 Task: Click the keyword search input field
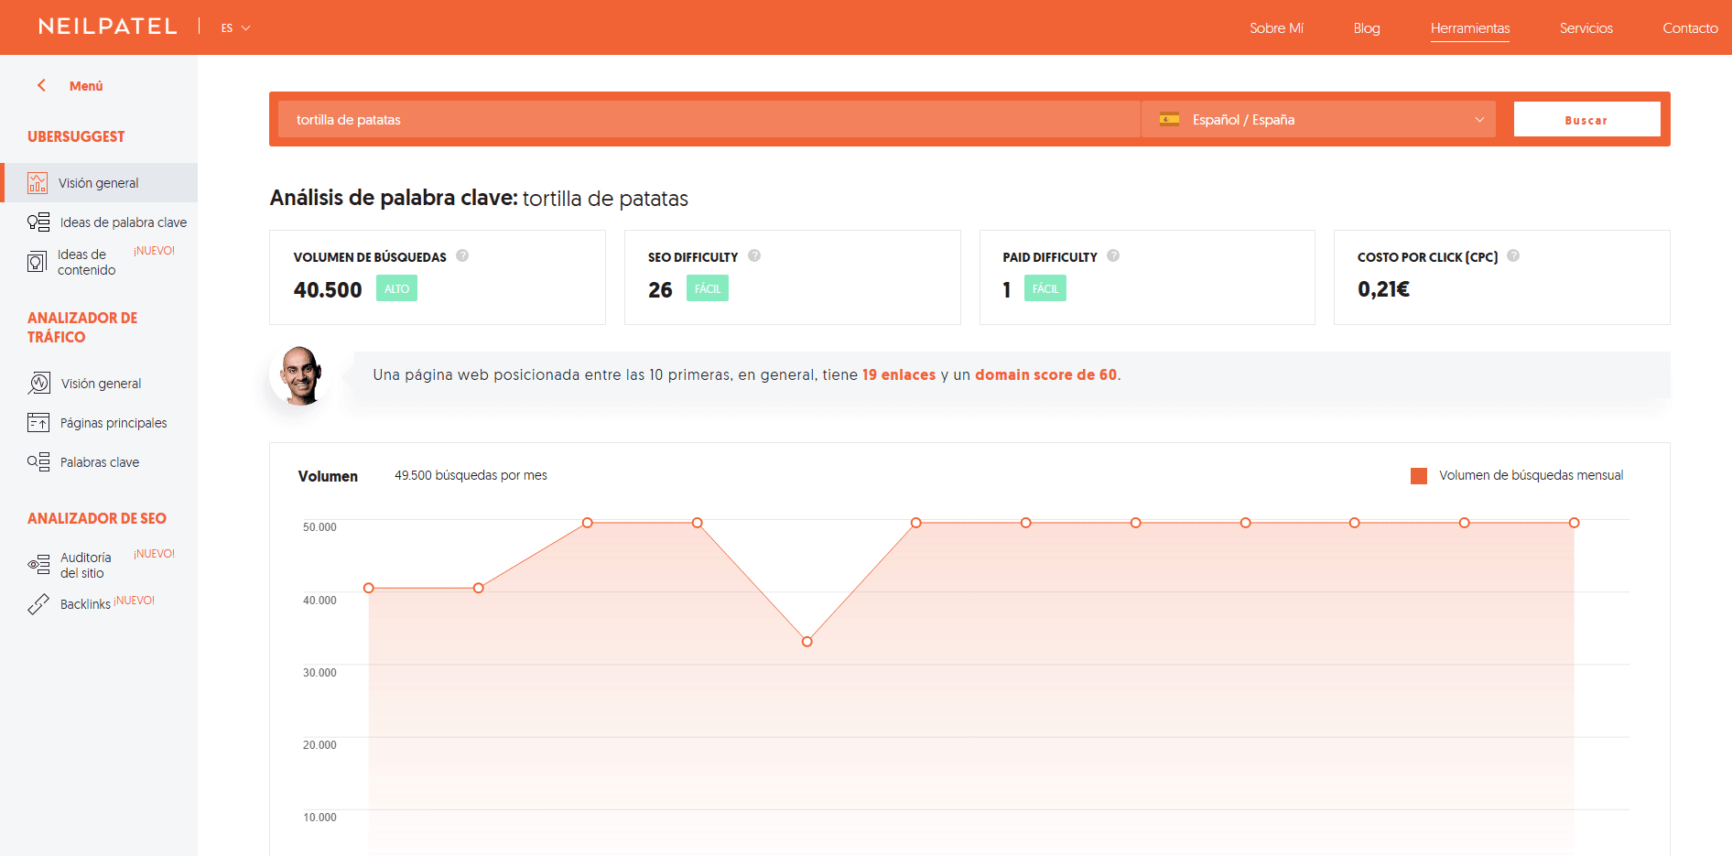tap(709, 119)
